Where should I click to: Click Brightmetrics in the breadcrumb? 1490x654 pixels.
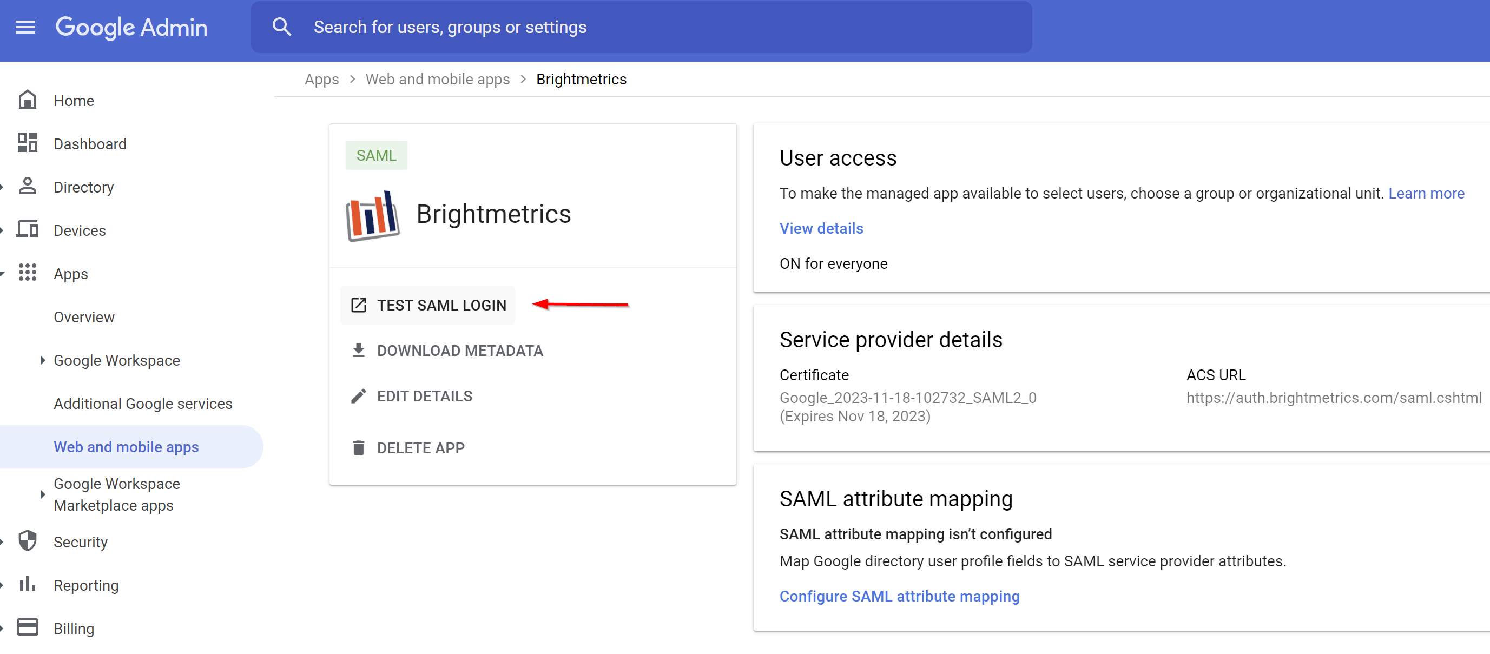point(581,79)
